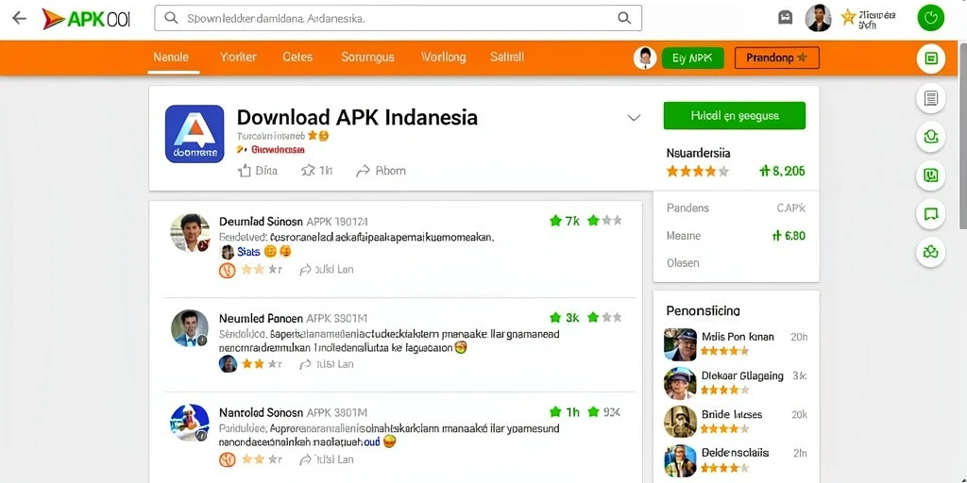Screen dimensions: 967x483
Task: Click sidebar bookmark flag icon
Action: click(x=931, y=214)
